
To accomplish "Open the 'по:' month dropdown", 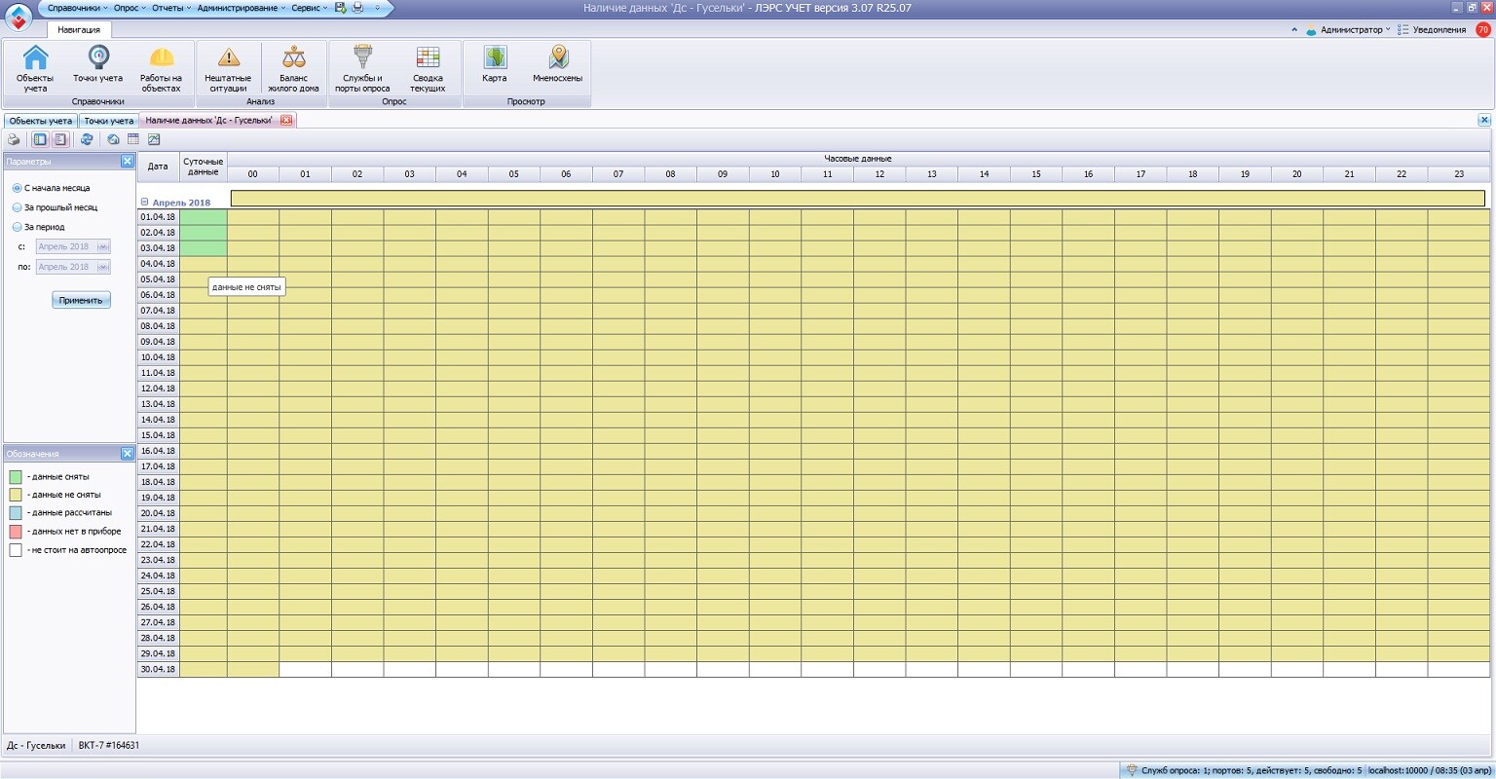I will (x=103, y=267).
